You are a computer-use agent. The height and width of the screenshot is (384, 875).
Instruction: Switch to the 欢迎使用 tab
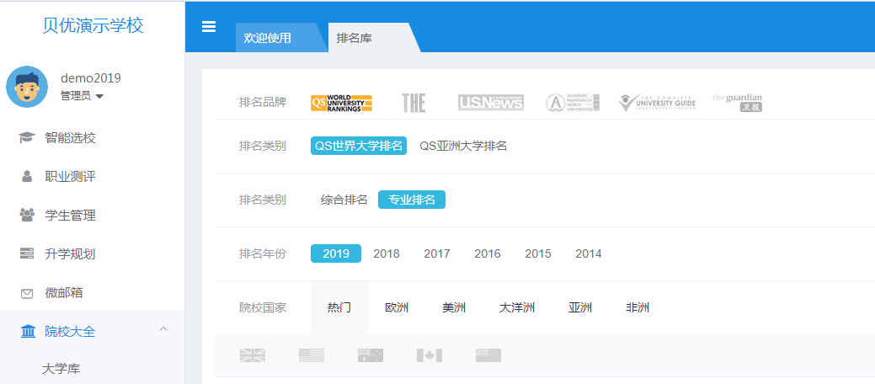coord(268,38)
